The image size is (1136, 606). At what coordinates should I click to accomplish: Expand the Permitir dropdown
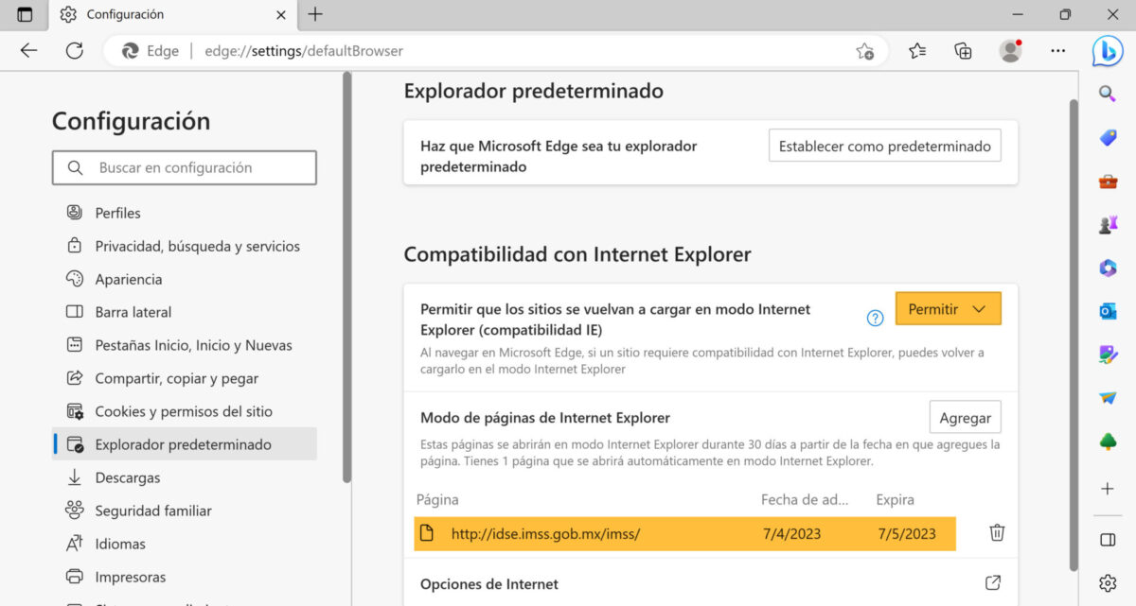point(948,309)
